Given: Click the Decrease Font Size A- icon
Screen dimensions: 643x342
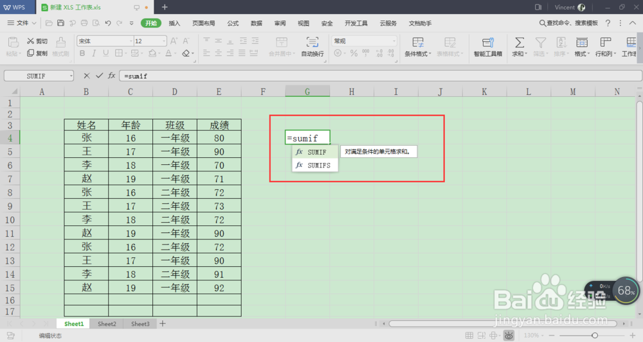Looking at the screenshot, I should pyautogui.click(x=186, y=41).
